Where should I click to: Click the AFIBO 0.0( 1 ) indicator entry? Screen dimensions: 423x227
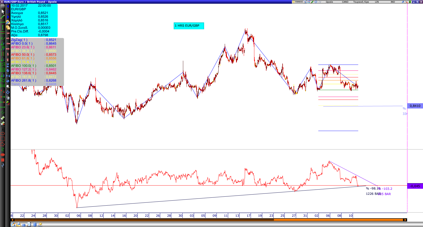point(22,44)
